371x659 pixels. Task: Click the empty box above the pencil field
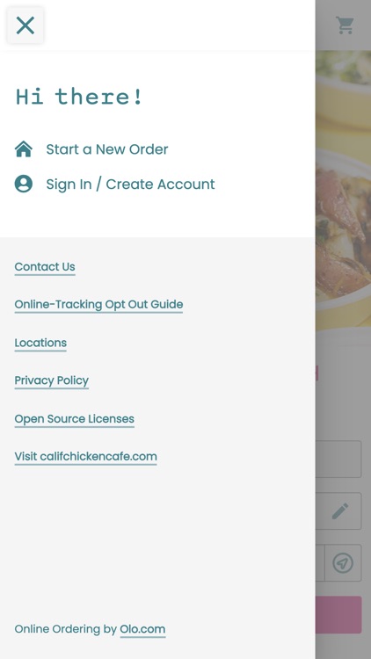[338, 459]
